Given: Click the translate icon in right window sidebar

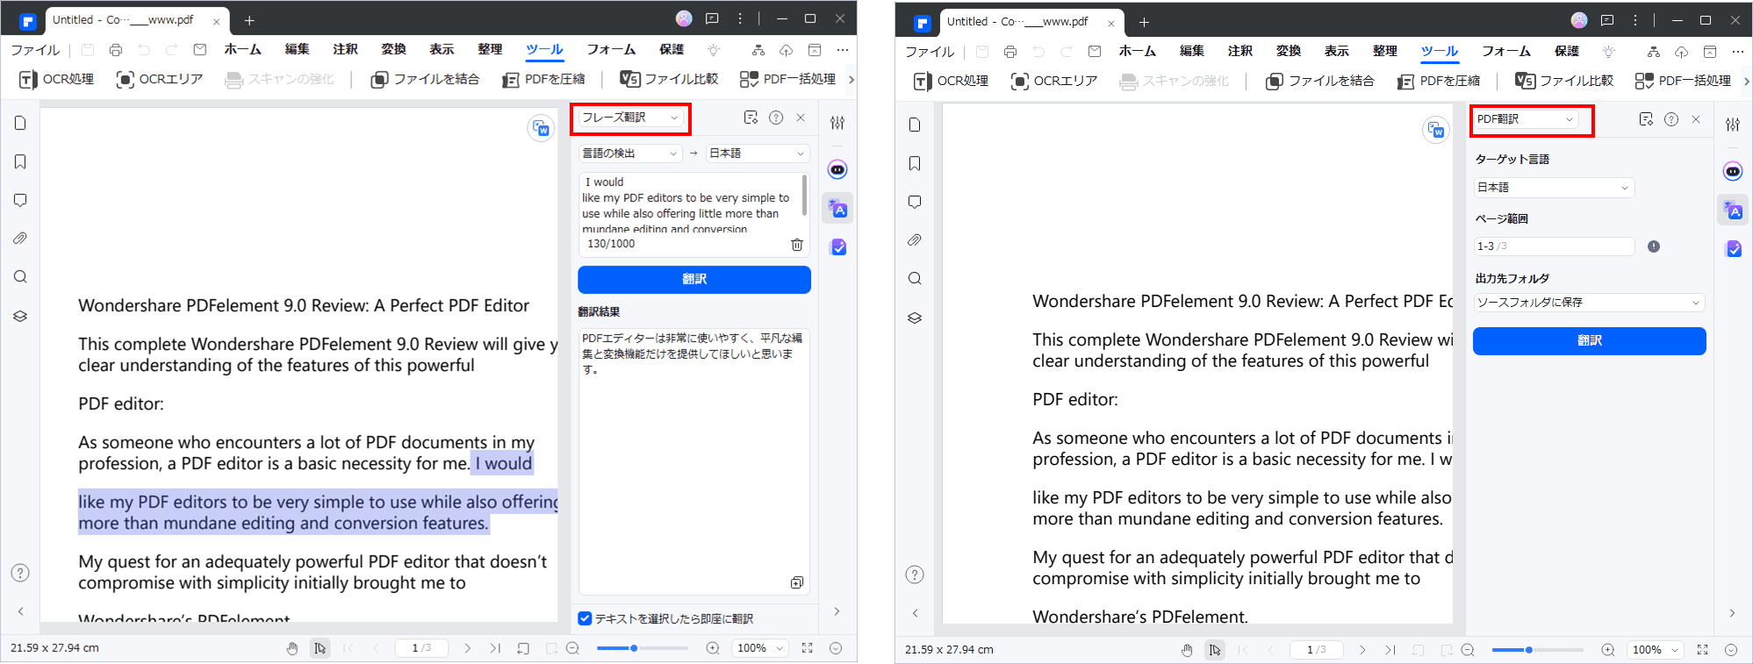Looking at the screenshot, I should pyautogui.click(x=1733, y=211).
